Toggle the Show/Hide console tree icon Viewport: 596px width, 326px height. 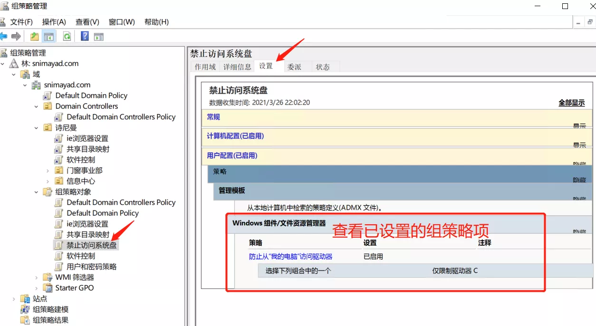[49, 37]
